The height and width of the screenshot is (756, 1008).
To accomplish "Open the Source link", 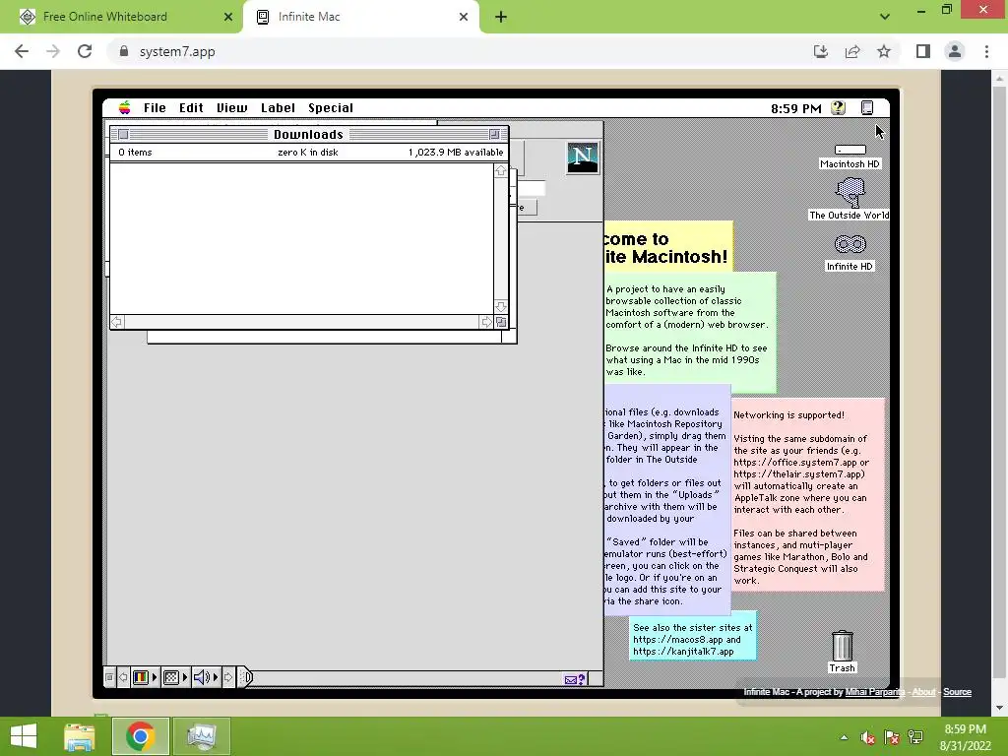I will click(x=957, y=692).
